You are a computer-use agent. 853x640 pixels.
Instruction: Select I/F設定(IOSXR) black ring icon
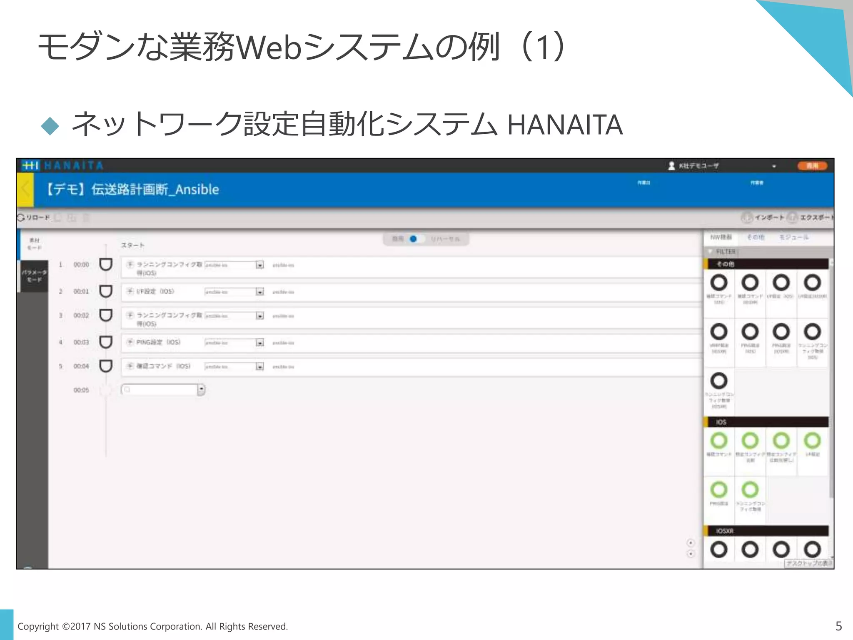[x=812, y=283]
